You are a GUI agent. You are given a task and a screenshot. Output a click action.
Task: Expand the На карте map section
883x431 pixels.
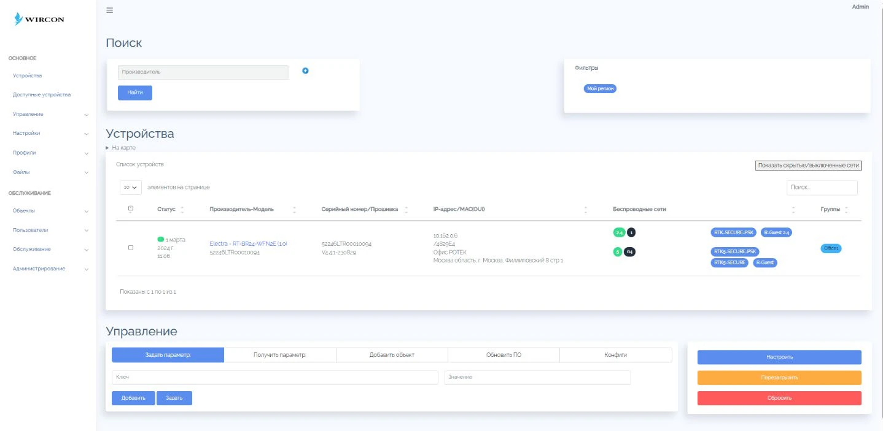pyautogui.click(x=121, y=148)
